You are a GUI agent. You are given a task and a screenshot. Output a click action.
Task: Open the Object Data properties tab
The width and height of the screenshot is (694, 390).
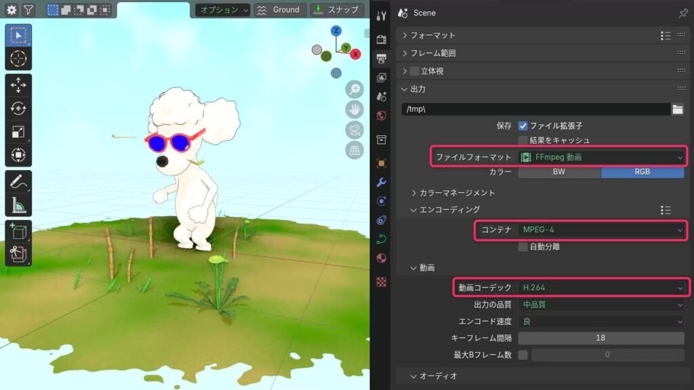click(381, 239)
